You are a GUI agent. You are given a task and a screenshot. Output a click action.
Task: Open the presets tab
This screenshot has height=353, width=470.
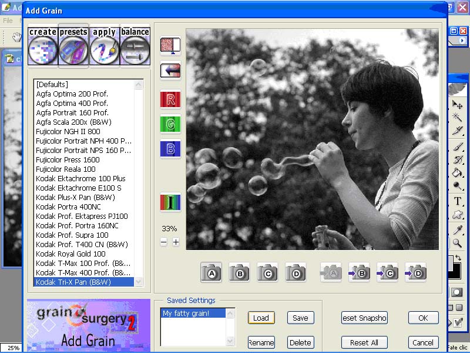pos(73,46)
